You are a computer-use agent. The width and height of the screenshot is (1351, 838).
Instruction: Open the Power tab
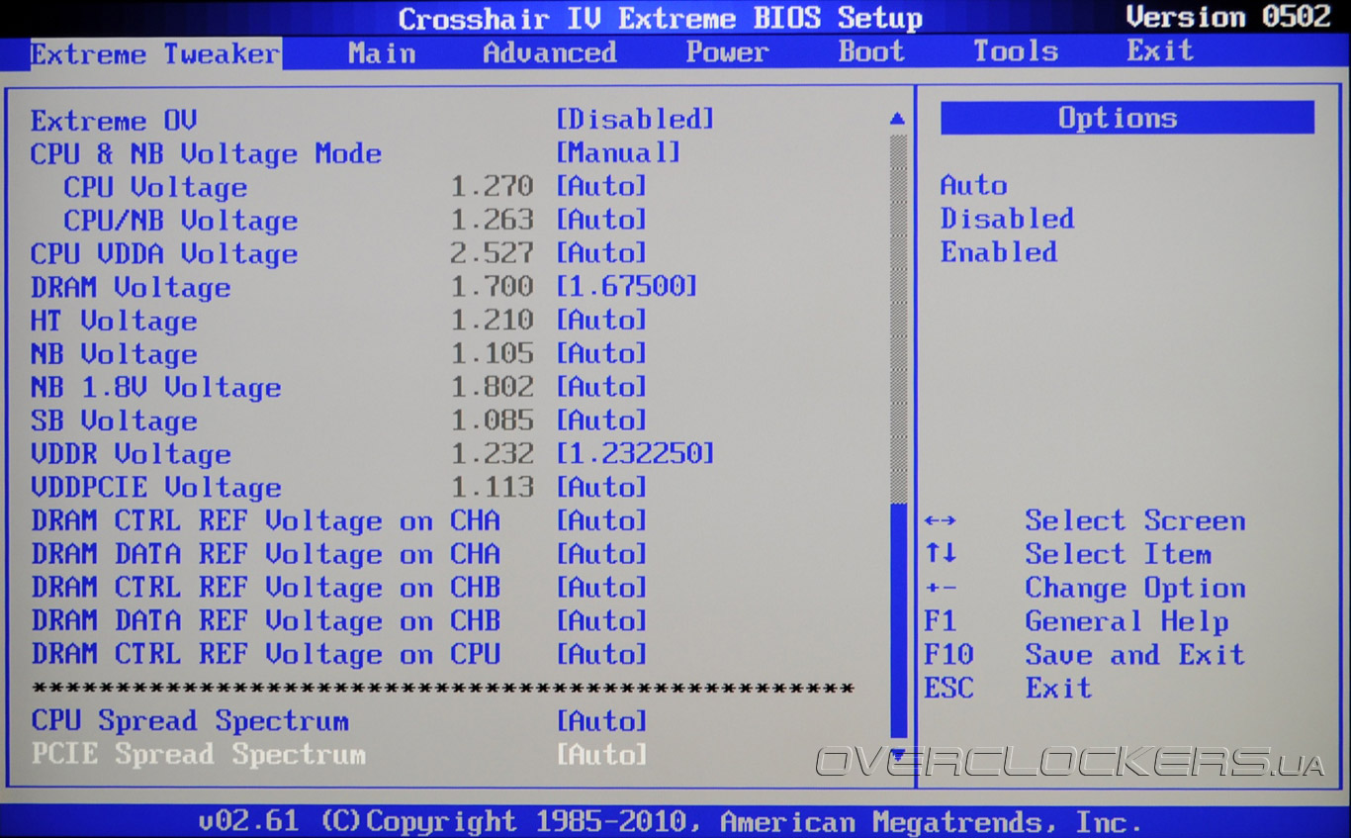727,53
